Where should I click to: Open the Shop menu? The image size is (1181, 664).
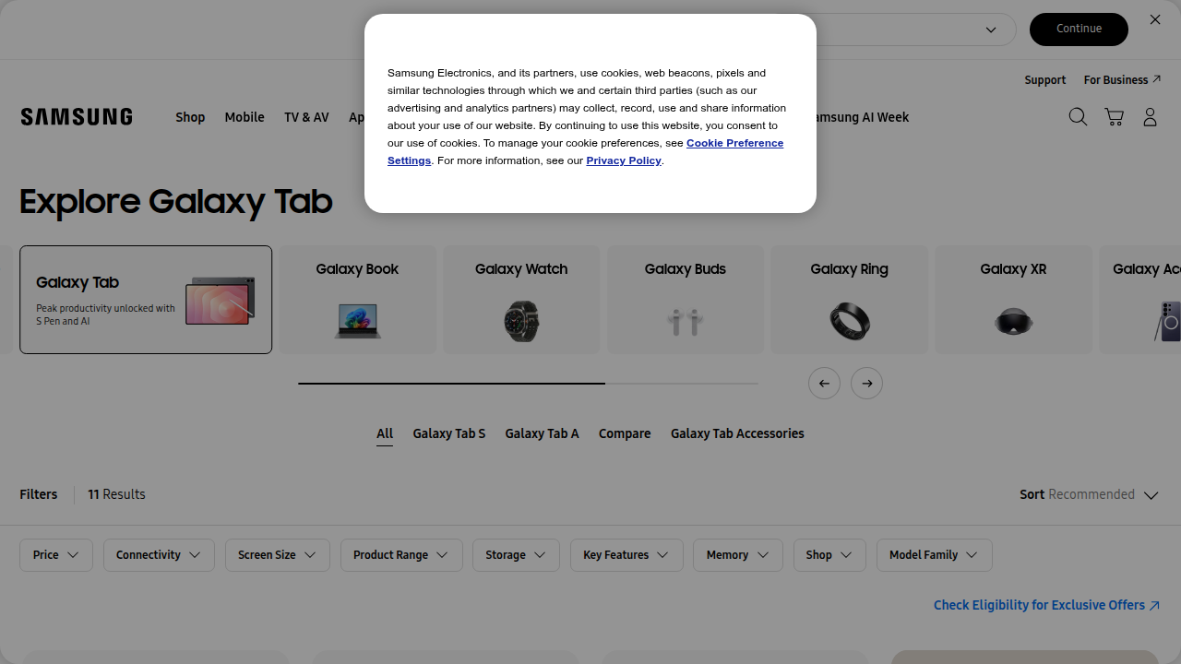(190, 118)
